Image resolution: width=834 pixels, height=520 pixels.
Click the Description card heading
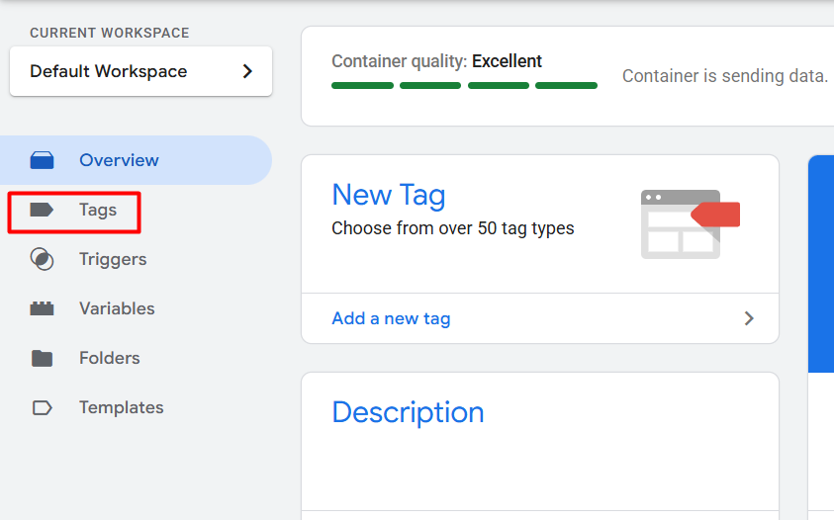click(408, 412)
